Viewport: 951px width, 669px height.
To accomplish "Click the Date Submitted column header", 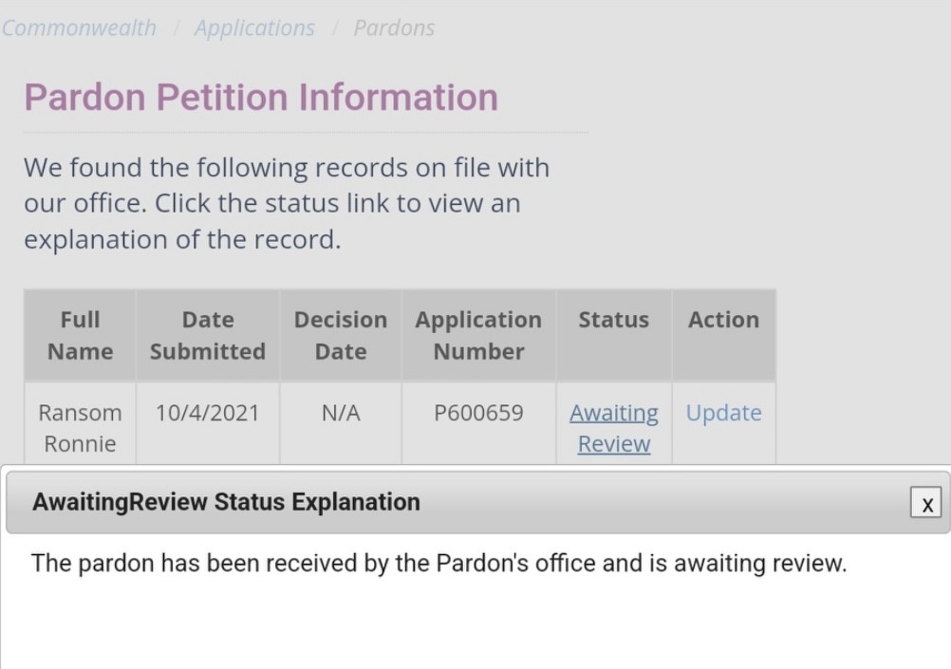I will (207, 335).
